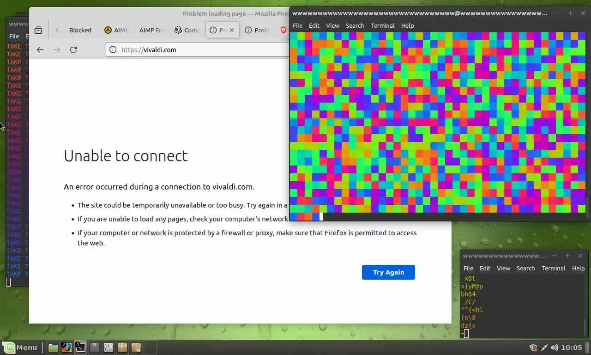Switch to the AIMP Fre tab
This screenshot has width=591, height=355.
pyautogui.click(x=151, y=30)
